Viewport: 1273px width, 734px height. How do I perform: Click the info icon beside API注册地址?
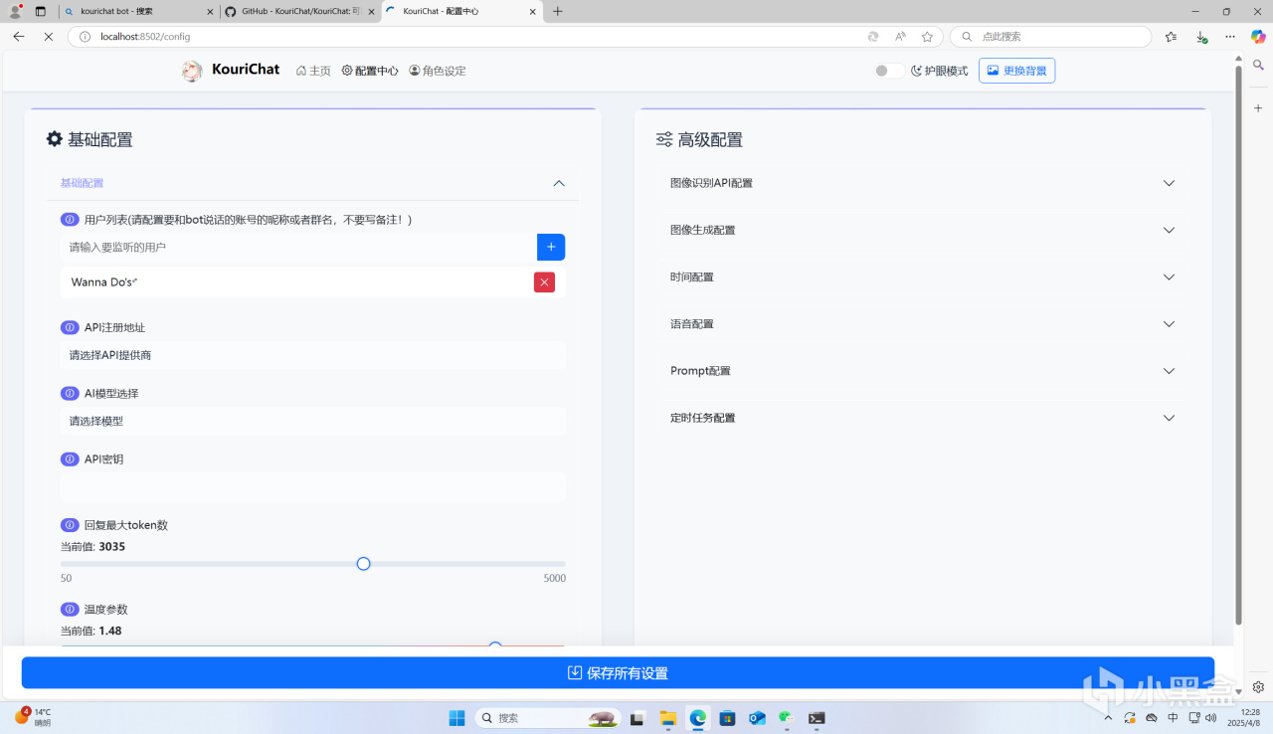(x=70, y=327)
